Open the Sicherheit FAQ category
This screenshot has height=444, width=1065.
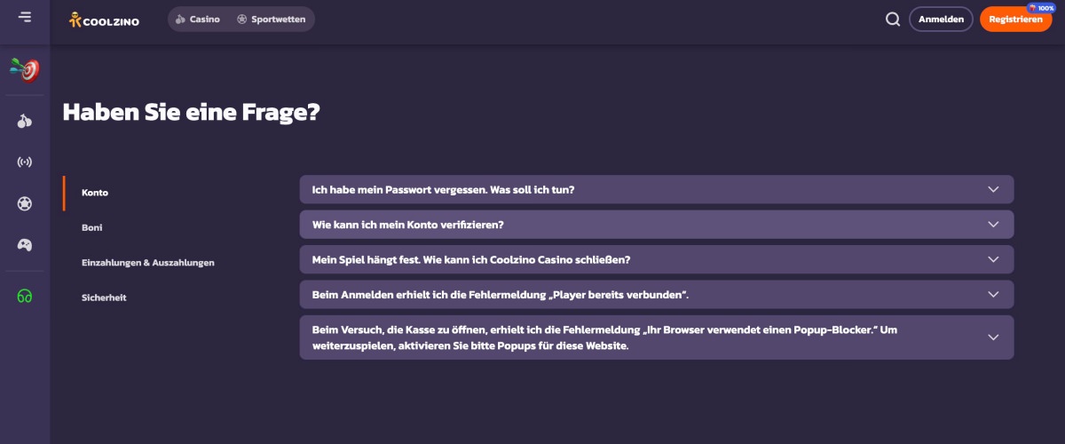(104, 297)
